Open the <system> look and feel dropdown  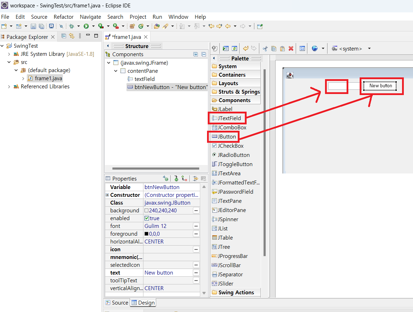[x=369, y=48]
